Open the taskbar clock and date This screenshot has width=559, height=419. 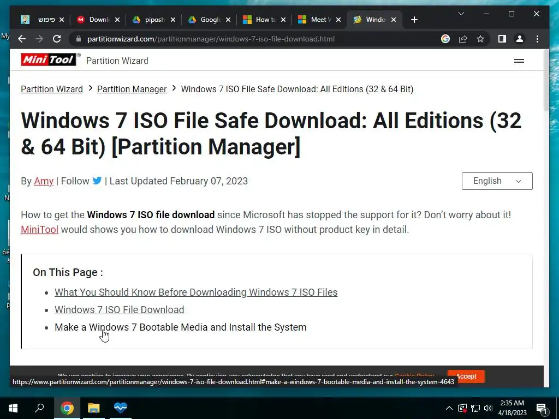pyautogui.click(x=512, y=408)
